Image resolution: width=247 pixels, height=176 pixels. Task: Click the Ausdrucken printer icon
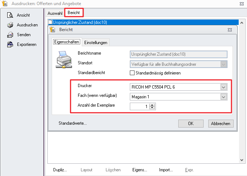10,25
